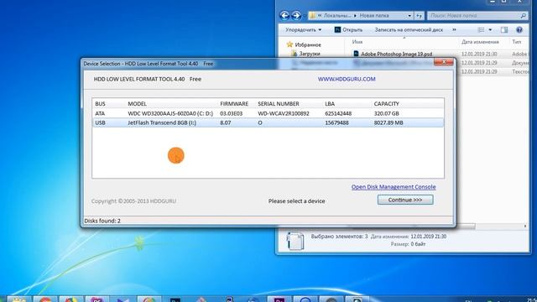Screen dimensions: 537x302
Task: Select the WDC WD3200AAJS-60Z0A0 (C: D:) disk row
Action: point(268,113)
